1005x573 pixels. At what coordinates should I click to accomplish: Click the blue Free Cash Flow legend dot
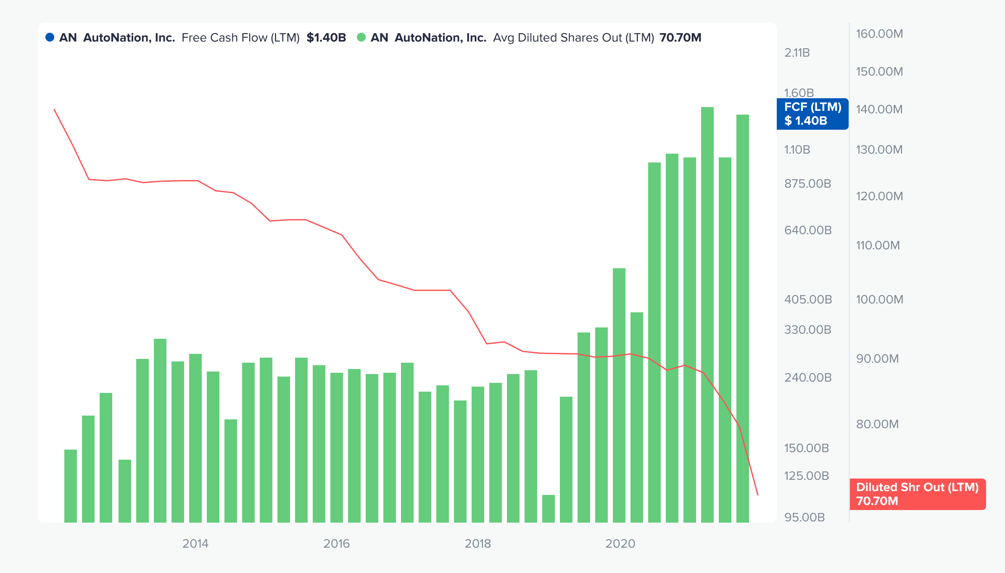[50, 37]
